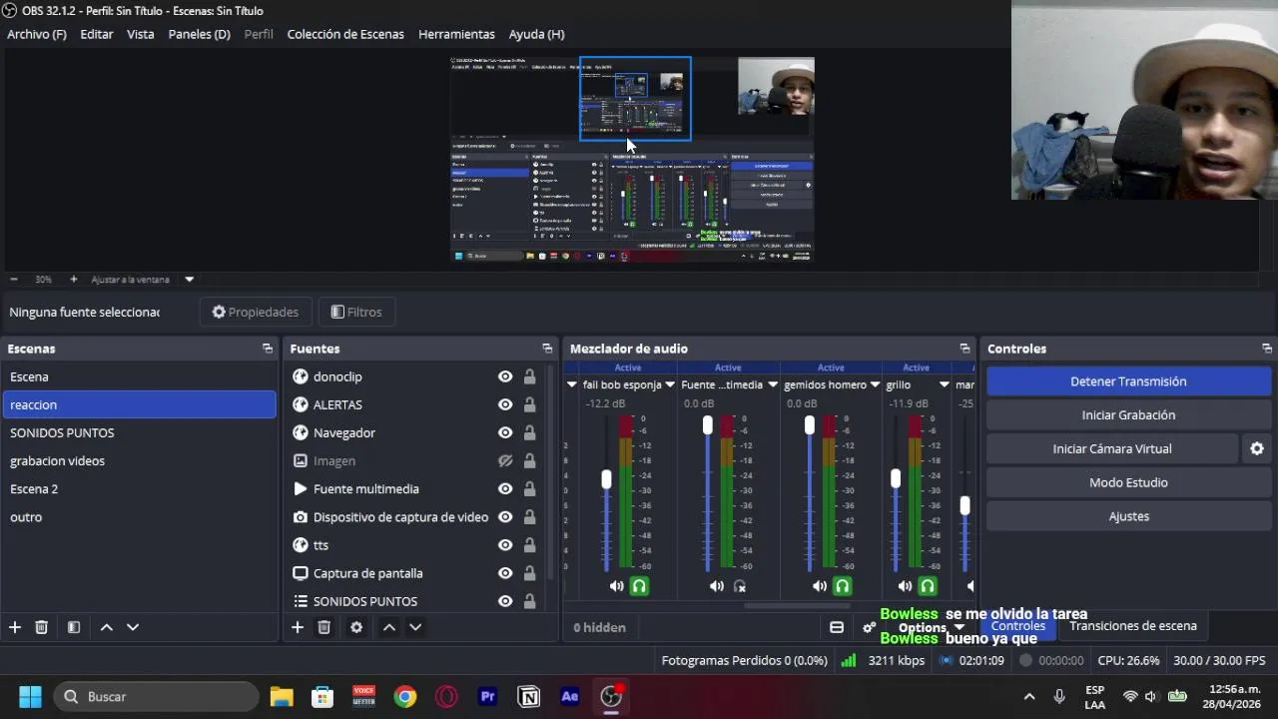The image size is (1278, 719).
Task: Undock the Escenas panel
Action: point(268,349)
